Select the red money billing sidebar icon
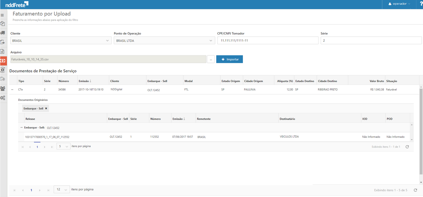 (3, 60)
